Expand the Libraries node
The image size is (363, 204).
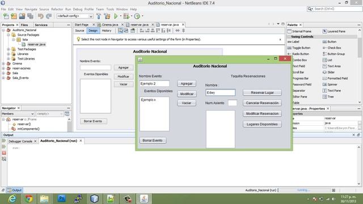click(9, 54)
